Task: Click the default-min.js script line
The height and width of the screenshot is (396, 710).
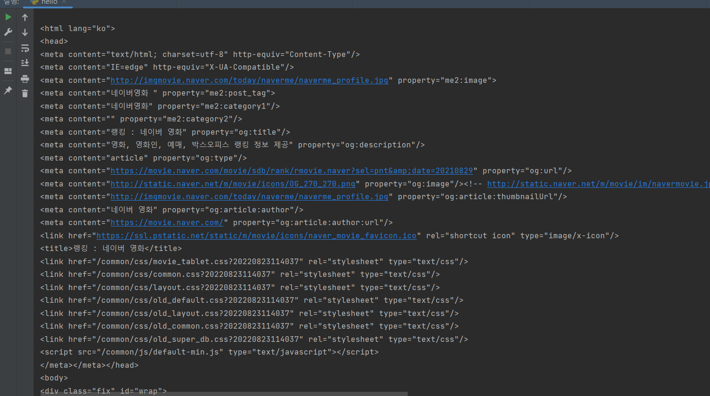Action: click(x=210, y=352)
